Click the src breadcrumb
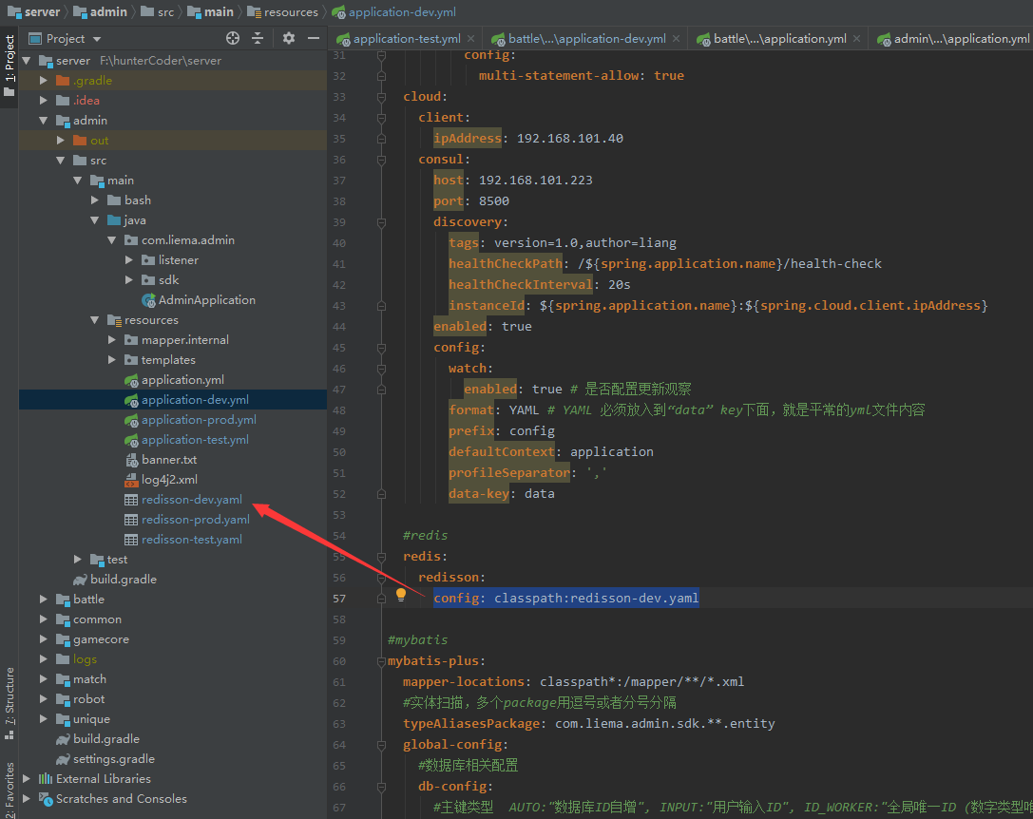 point(158,11)
